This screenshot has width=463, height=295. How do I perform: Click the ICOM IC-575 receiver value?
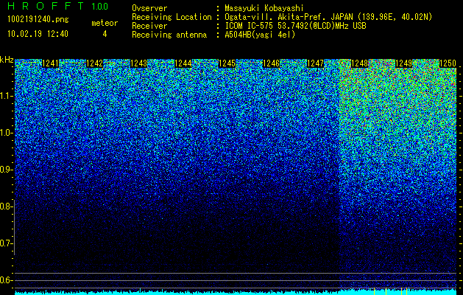(x=295, y=26)
